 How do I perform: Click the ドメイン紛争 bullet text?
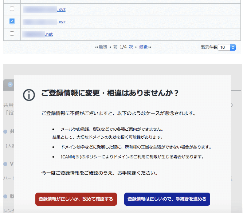coord(136,147)
